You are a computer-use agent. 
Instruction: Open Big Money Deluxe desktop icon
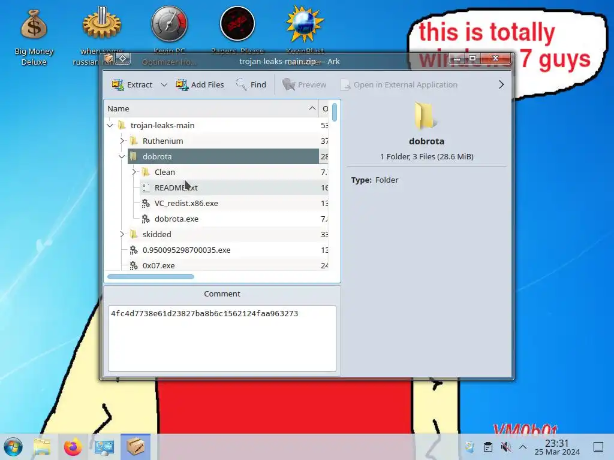(x=34, y=38)
